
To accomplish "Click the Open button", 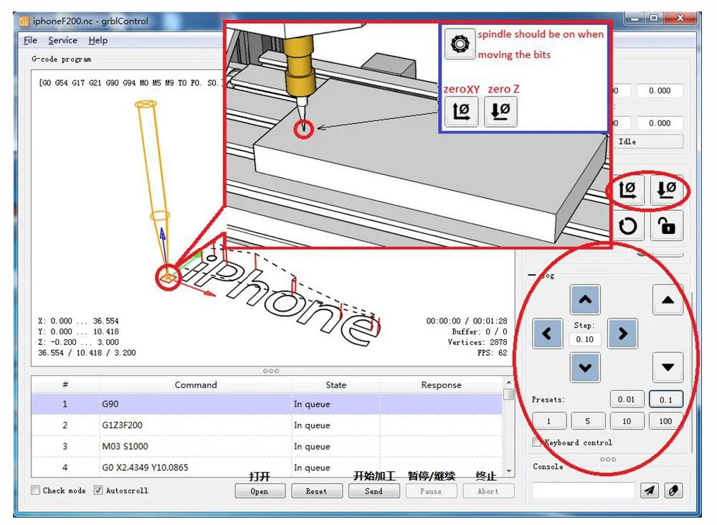I will point(260,491).
